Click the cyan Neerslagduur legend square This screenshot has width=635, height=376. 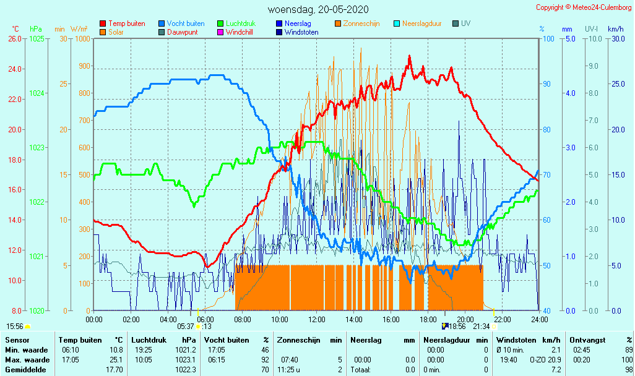pos(397,23)
